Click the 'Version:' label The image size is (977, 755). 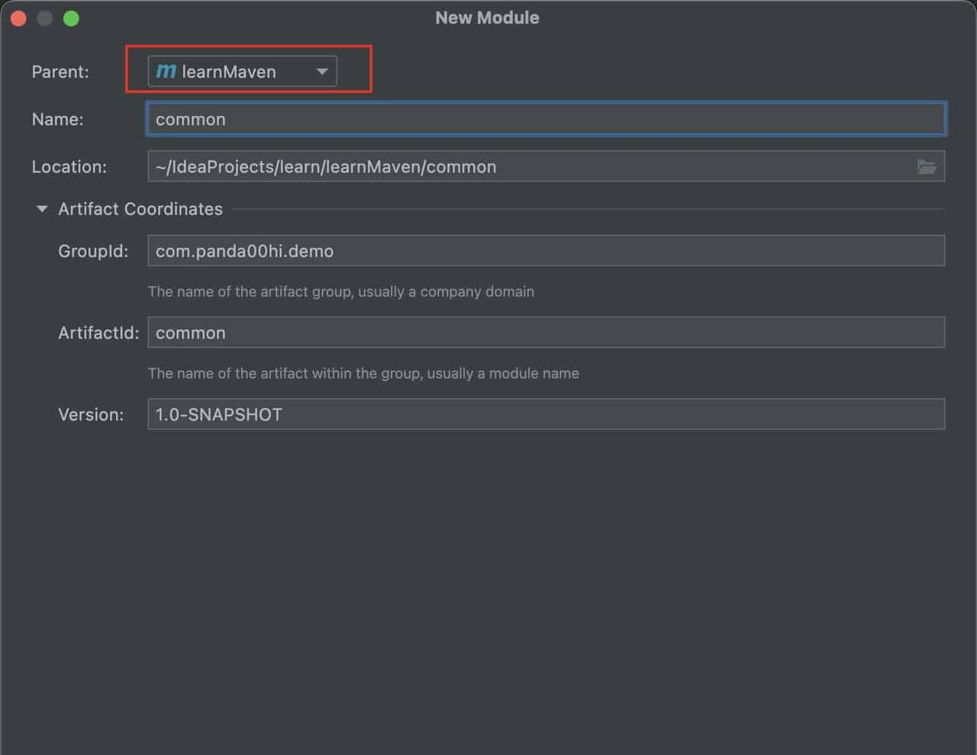pos(90,415)
